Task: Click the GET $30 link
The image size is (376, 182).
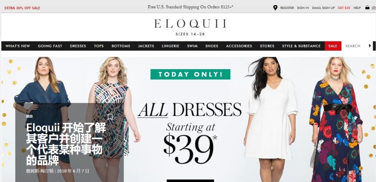Action: click(344, 8)
